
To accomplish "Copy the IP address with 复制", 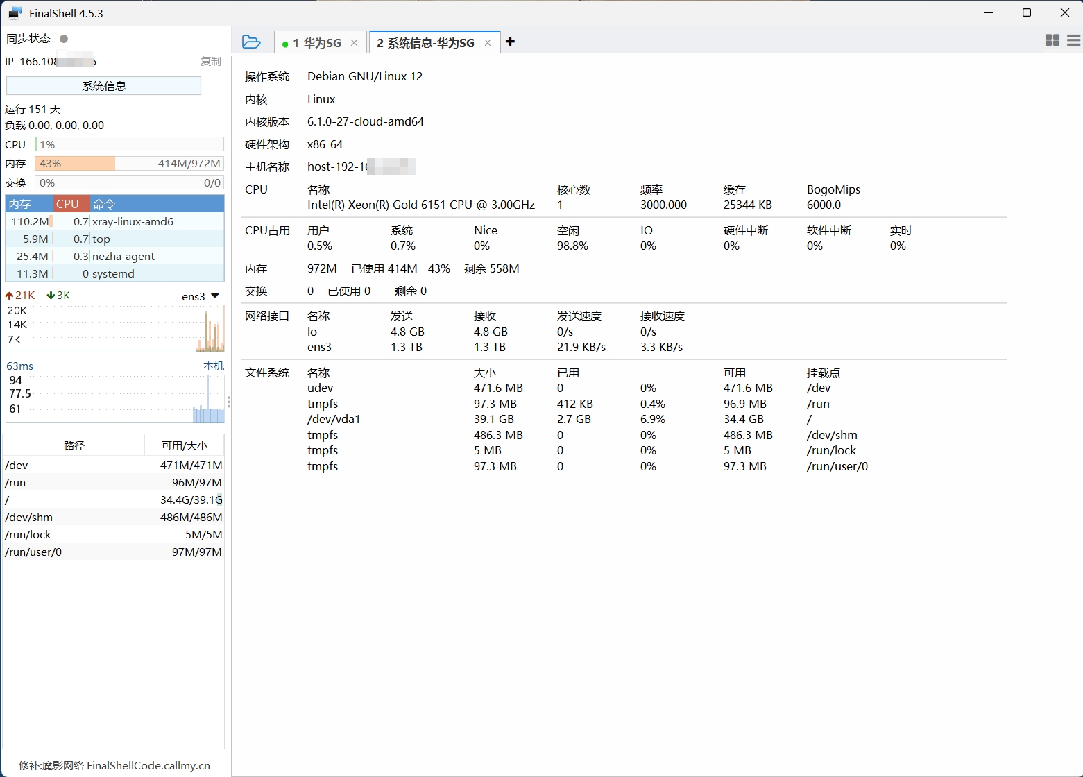I will [x=211, y=62].
